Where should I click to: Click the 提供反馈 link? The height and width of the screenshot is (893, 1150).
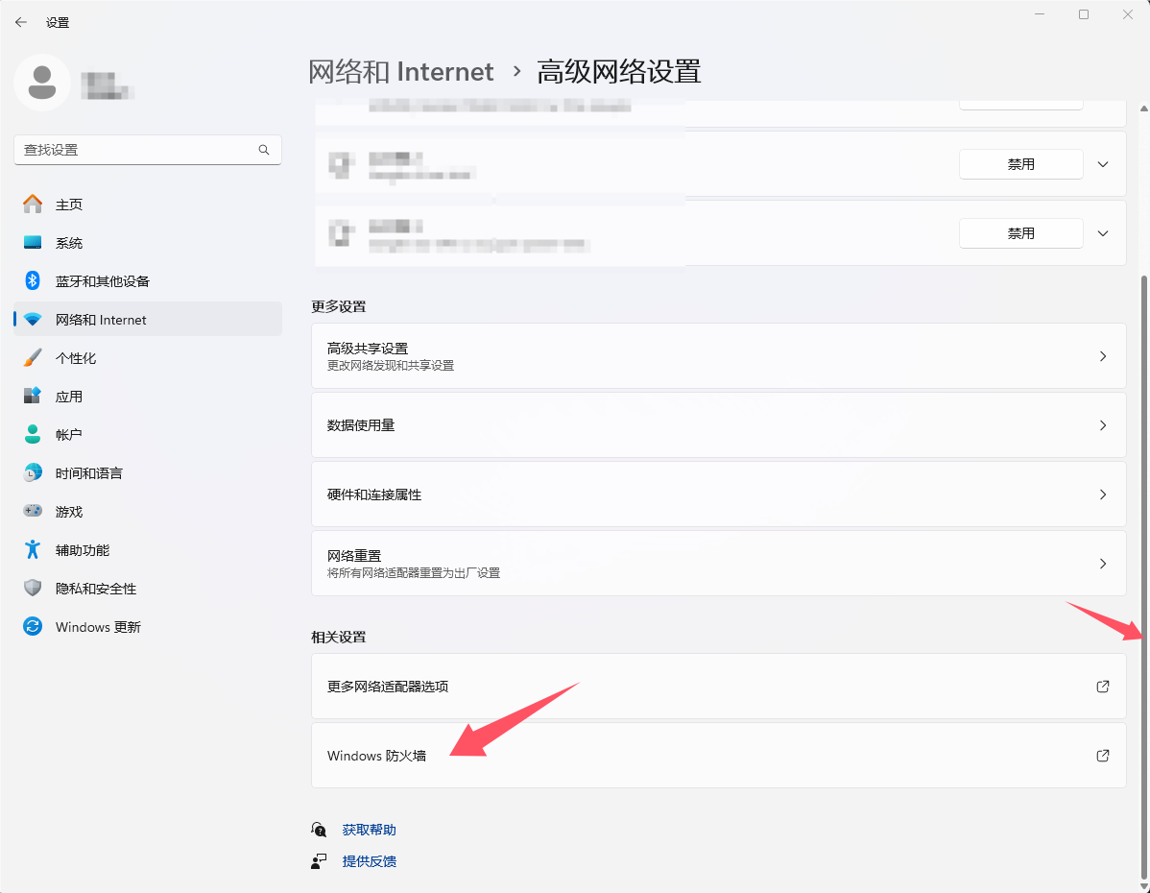369,860
